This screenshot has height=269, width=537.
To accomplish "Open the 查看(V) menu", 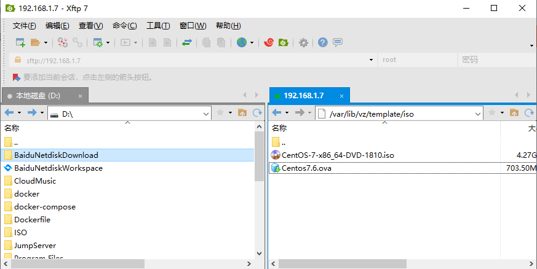I will pyautogui.click(x=91, y=26).
